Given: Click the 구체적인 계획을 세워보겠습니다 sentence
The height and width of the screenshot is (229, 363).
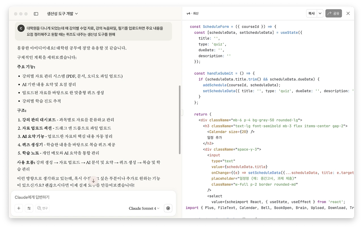Looking at the screenshot, I should click(47, 58).
